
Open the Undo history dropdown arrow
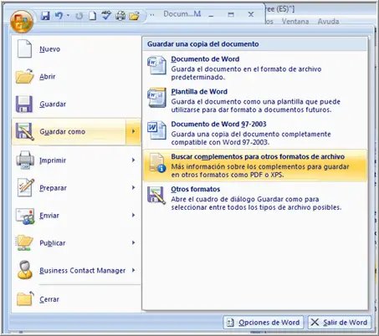tap(68, 15)
